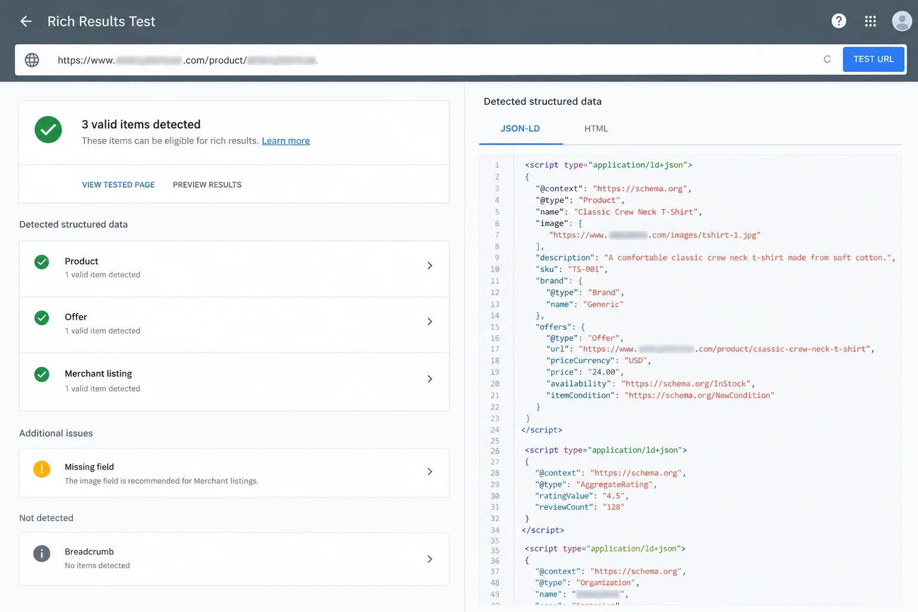
Task: Open VIEW TESTED PAGE
Action: 118,185
